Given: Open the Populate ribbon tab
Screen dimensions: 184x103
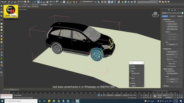Looking at the screenshot, I should (x=45, y=5).
